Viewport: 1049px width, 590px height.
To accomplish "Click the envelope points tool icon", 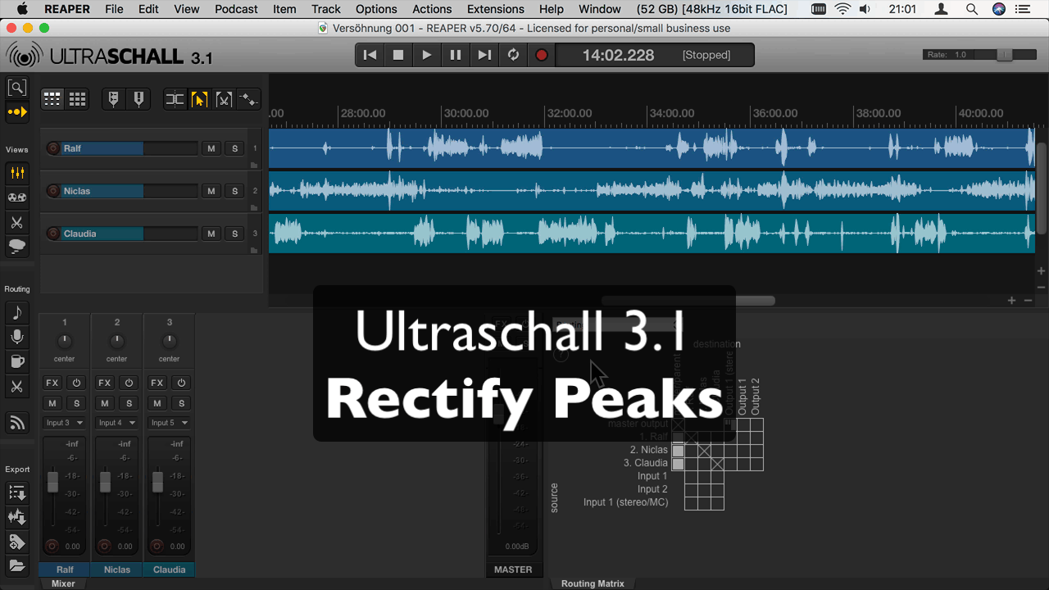I will 248,99.
